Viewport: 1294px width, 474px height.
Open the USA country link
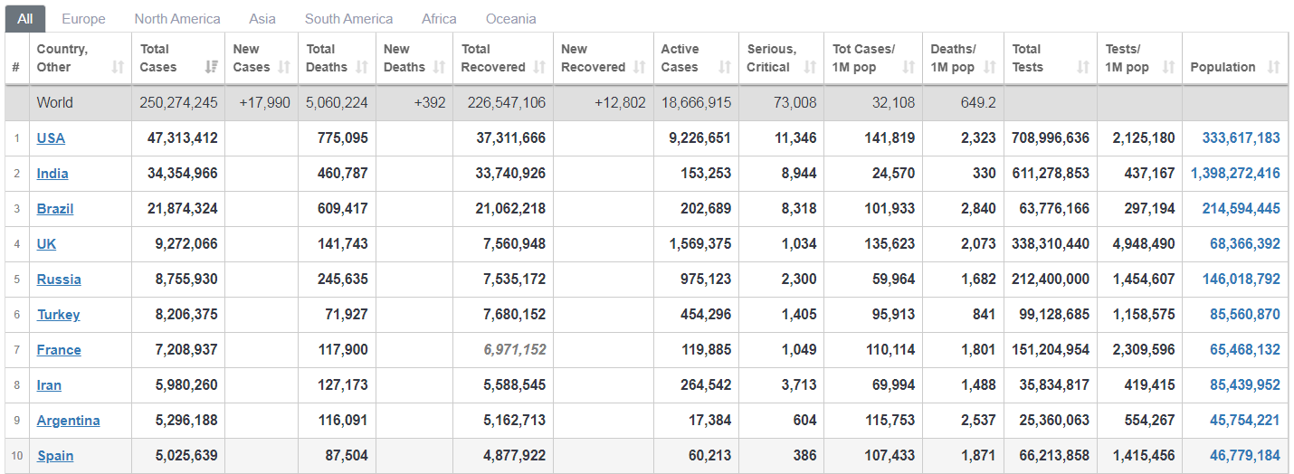51,138
